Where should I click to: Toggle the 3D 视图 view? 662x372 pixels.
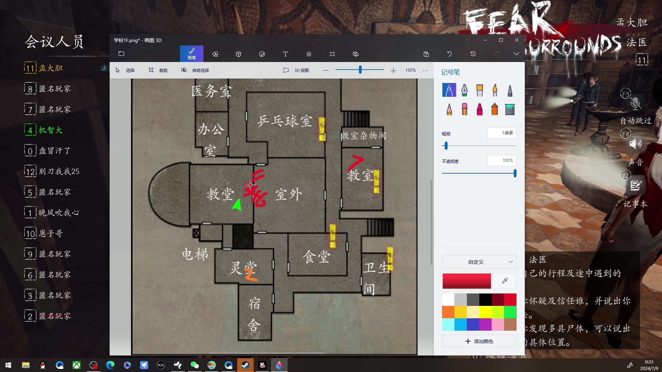click(296, 70)
